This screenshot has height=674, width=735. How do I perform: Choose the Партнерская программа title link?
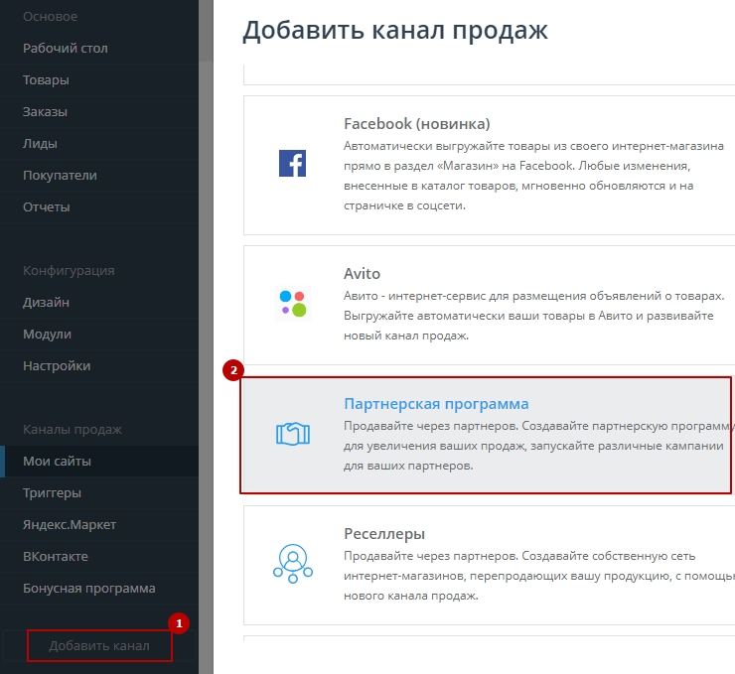(x=436, y=404)
